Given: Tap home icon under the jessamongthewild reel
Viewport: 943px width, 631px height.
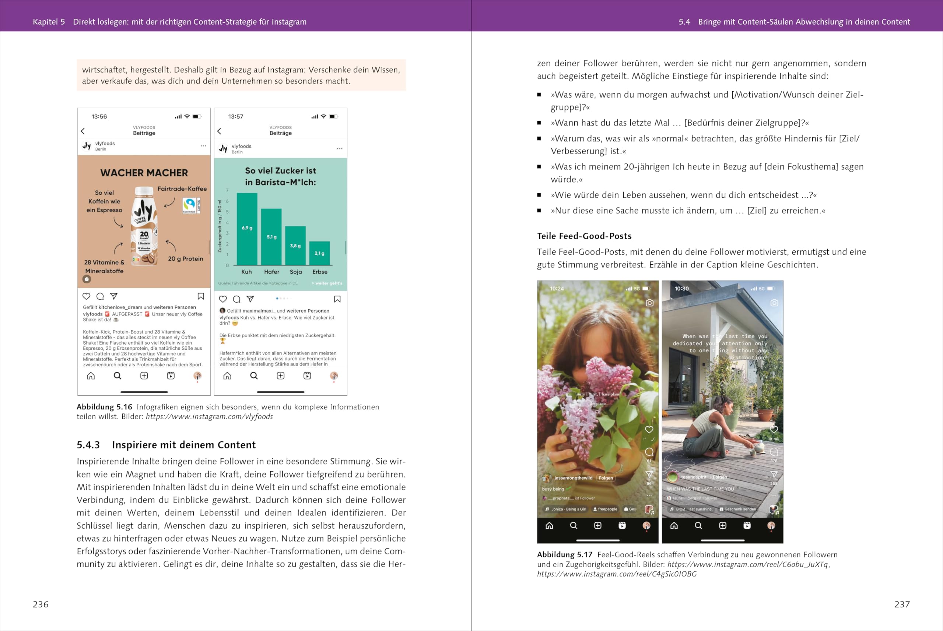Looking at the screenshot, I should [549, 526].
